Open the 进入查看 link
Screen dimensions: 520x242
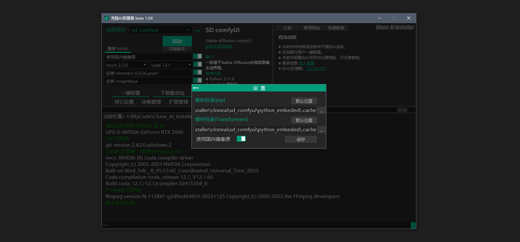pos(307,63)
